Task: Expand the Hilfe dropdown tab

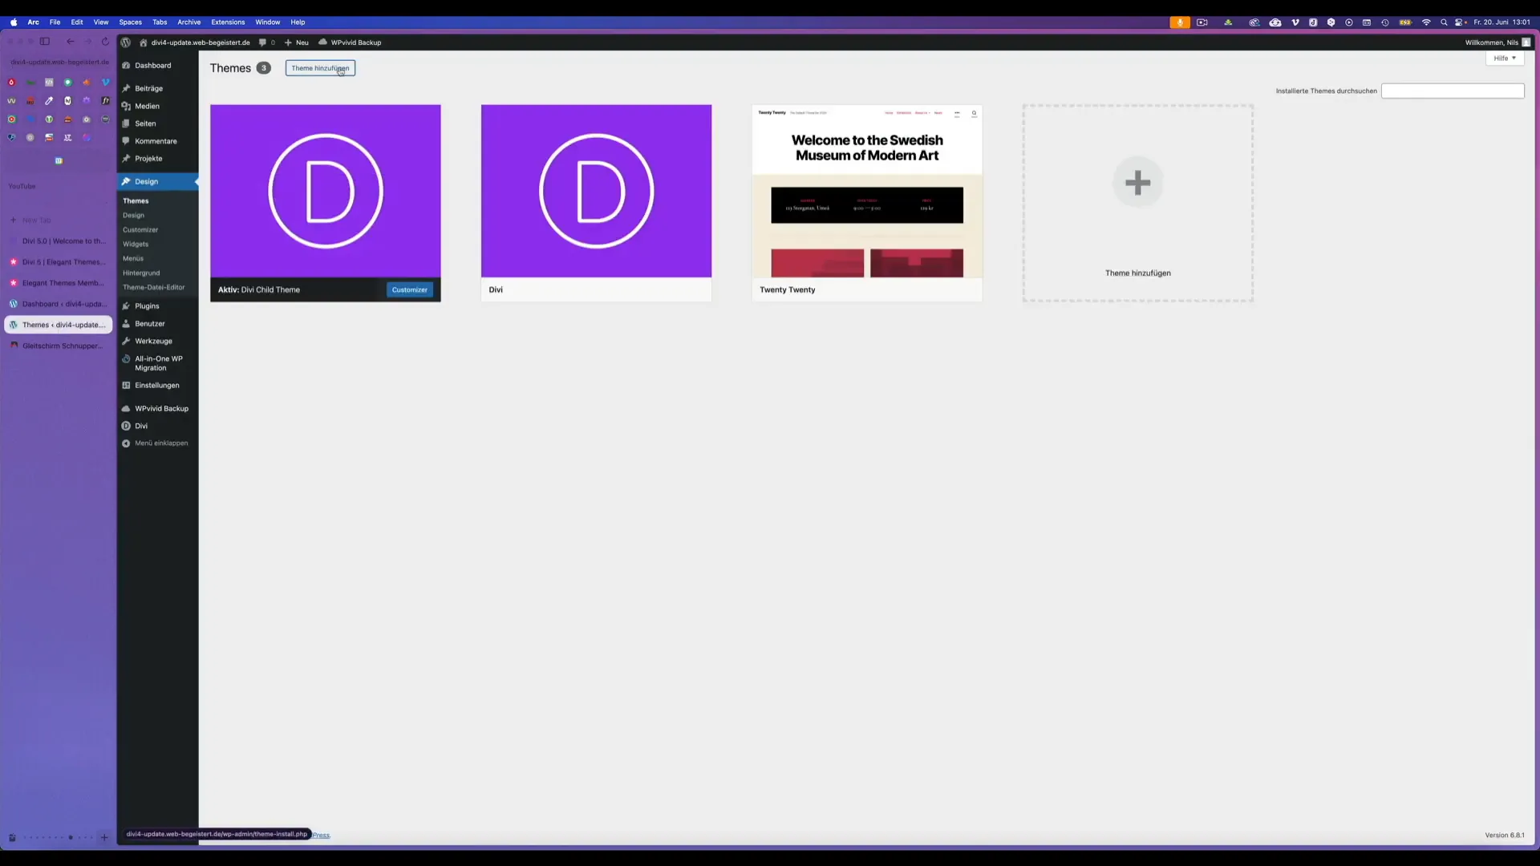Action: point(1505,58)
